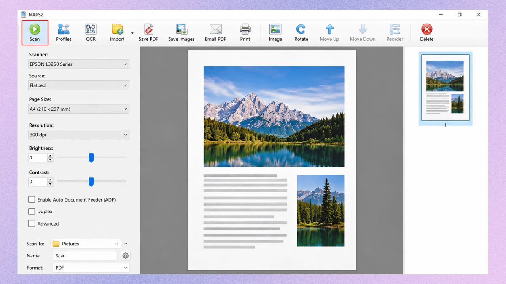Enable Auto Document Feeder (ADF) checkbox
The width and height of the screenshot is (506, 284).
pyautogui.click(x=32, y=199)
